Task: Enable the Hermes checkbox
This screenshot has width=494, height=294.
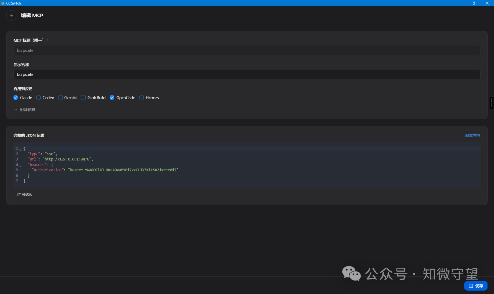Action: [141, 98]
